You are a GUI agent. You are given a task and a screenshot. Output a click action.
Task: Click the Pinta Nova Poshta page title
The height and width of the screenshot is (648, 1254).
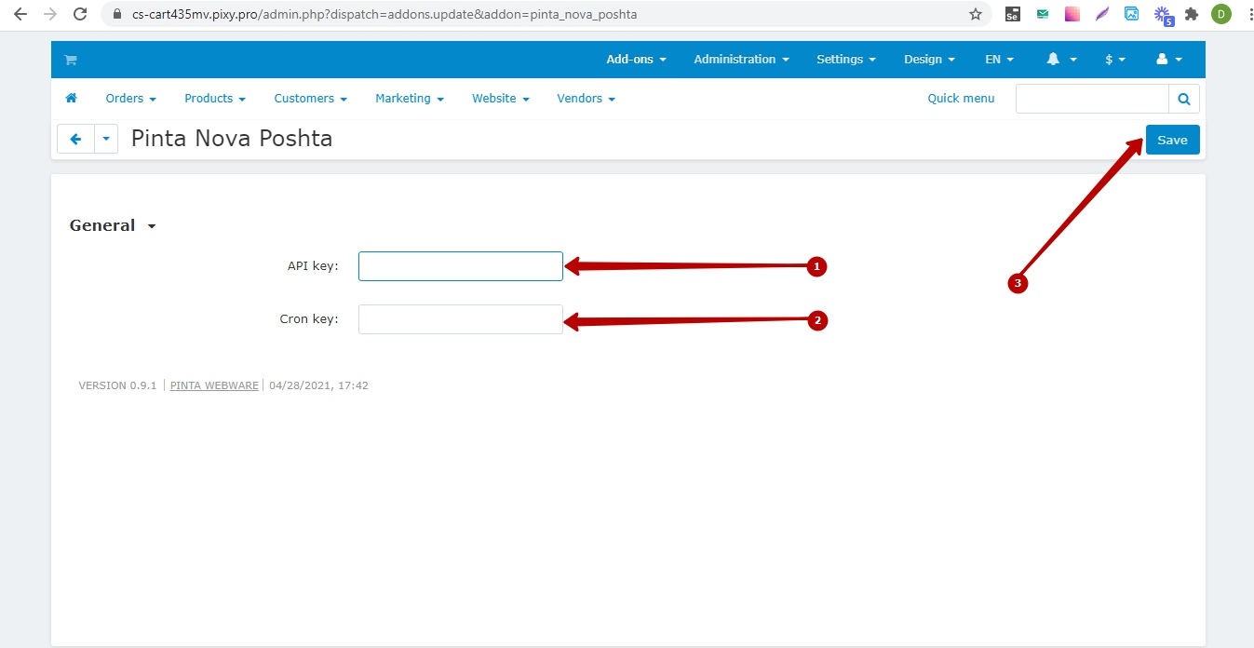coord(232,139)
